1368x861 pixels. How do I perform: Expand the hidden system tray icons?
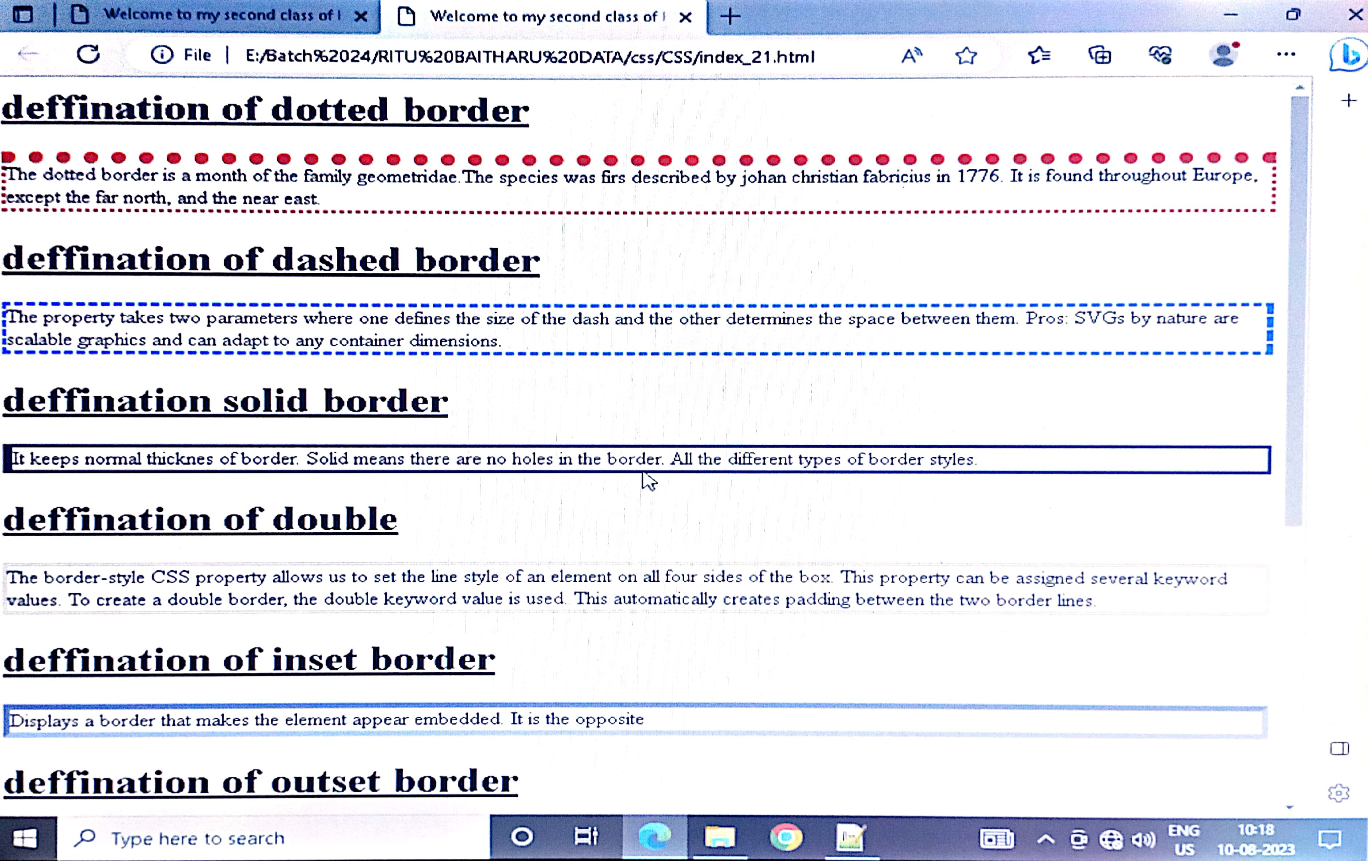click(1046, 839)
